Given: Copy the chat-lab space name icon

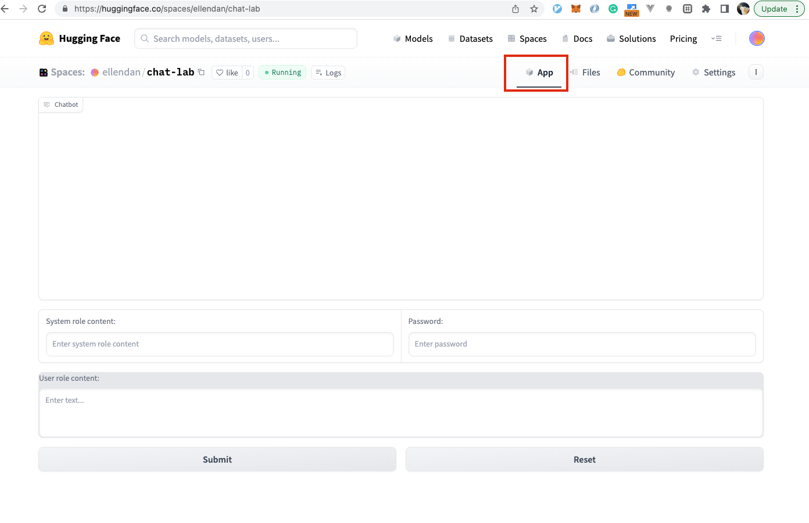Looking at the screenshot, I should tap(202, 72).
